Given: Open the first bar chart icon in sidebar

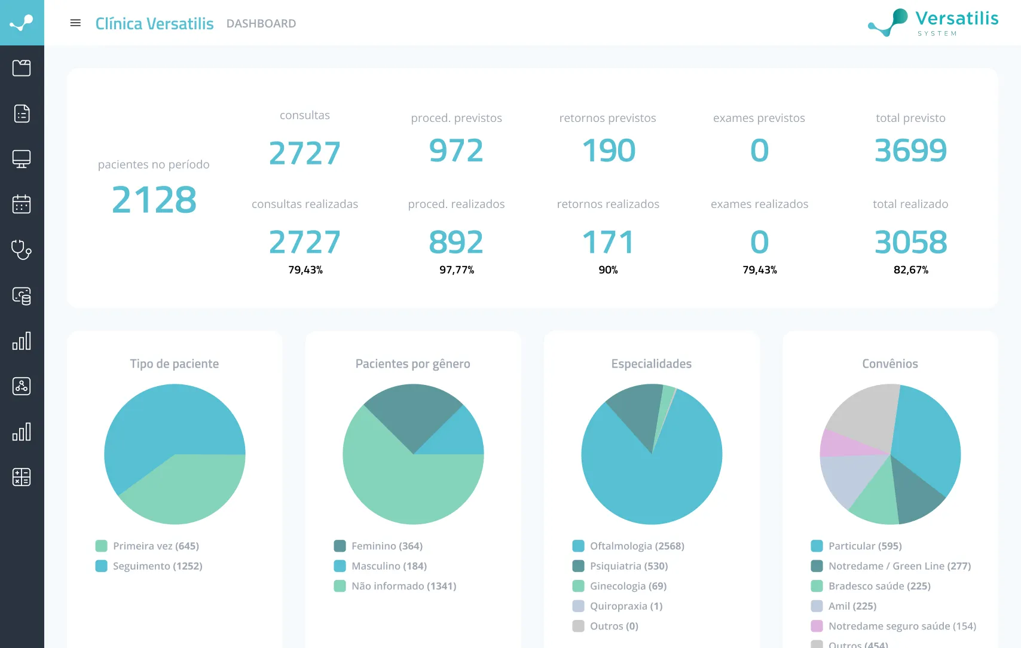Looking at the screenshot, I should pos(22,341).
